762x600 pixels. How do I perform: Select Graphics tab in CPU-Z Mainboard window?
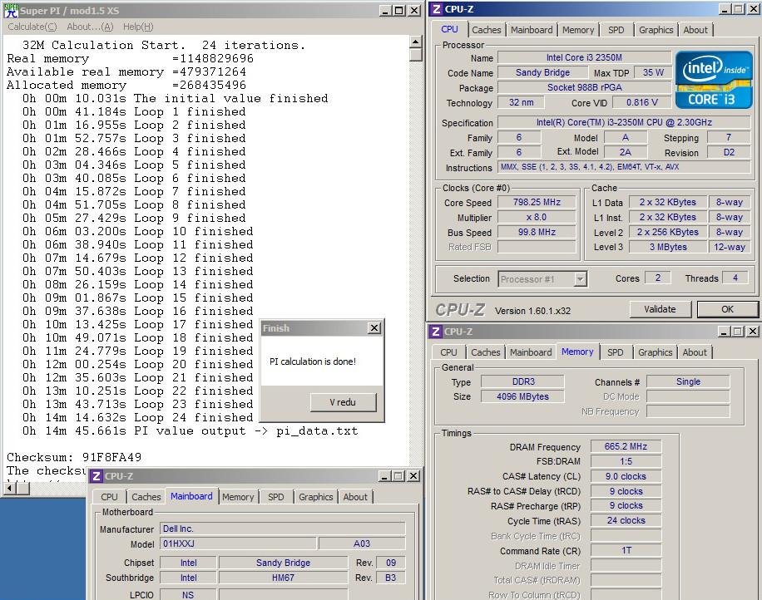315,497
